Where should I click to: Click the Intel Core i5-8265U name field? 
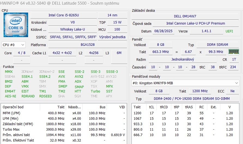click(64, 15)
